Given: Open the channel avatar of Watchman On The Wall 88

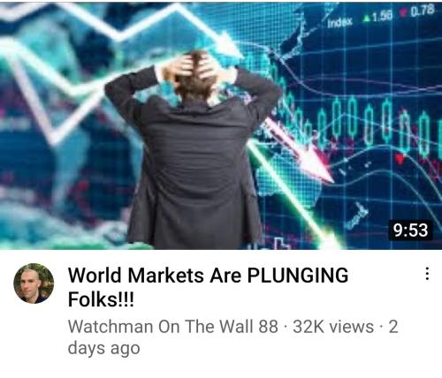Looking at the screenshot, I should tap(34, 283).
